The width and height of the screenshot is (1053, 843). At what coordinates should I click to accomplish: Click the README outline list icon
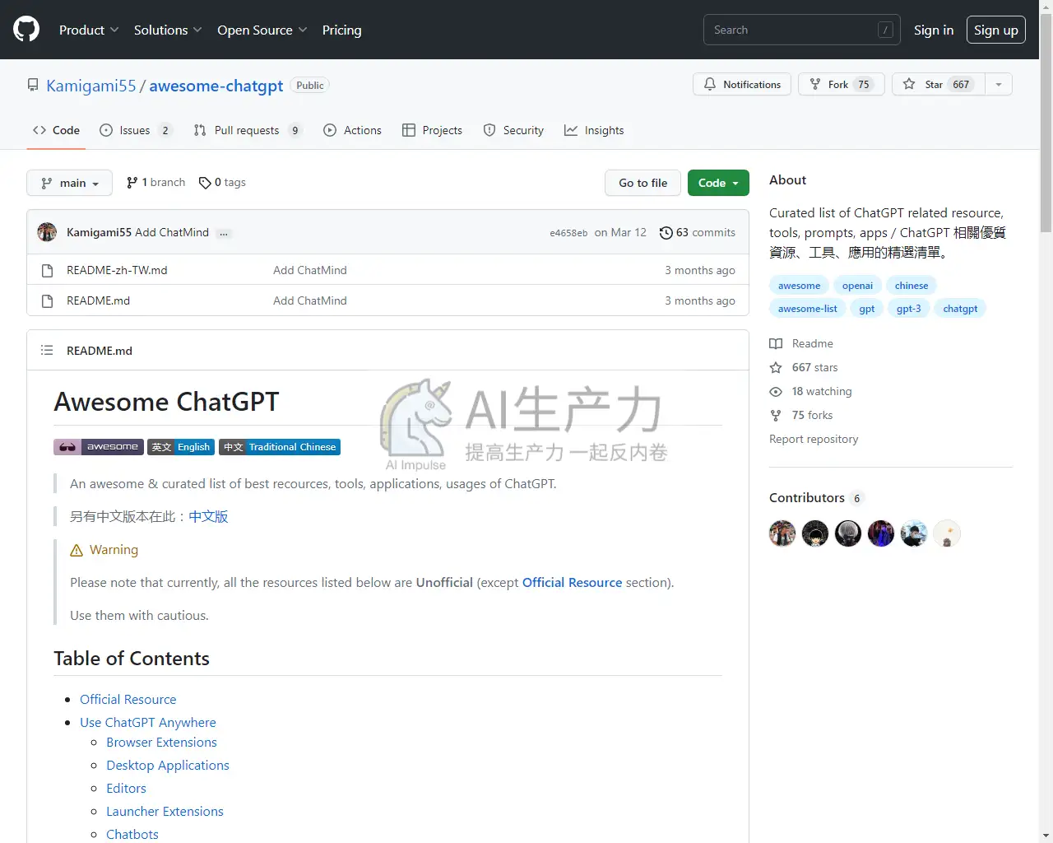pos(47,350)
